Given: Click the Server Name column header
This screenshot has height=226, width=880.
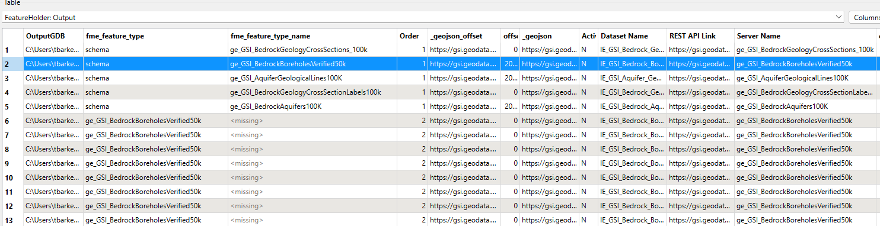Looking at the screenshot, I should click(805, 36).
